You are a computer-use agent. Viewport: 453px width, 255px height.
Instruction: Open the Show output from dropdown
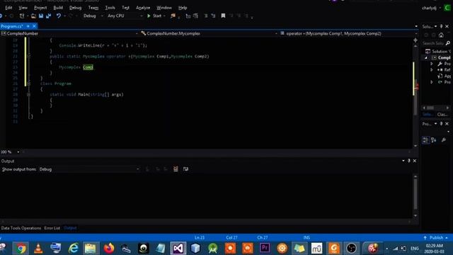[89, 169]
